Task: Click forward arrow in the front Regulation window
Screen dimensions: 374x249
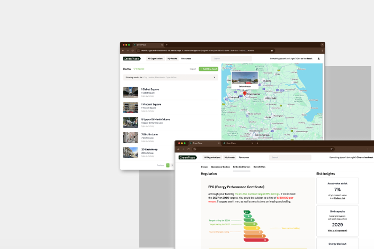Action: (x=183, y=149)
